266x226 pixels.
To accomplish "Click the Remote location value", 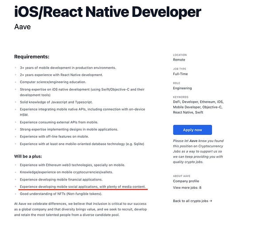I will [x=179, y=60].
